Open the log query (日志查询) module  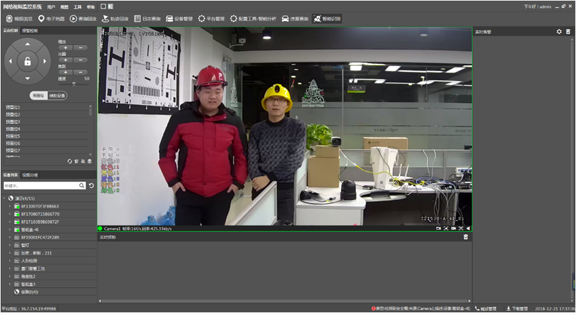click(x=147, y=19)
